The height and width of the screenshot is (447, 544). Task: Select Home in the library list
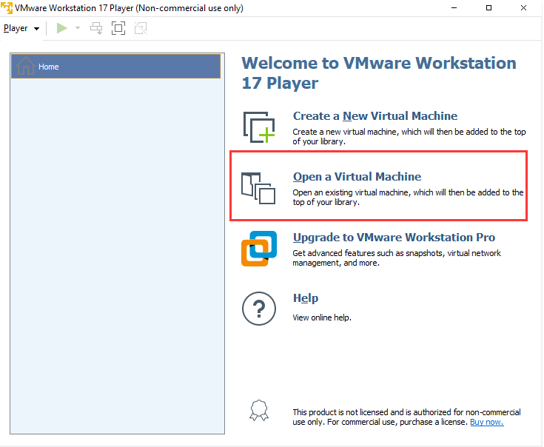pos(116,66)
